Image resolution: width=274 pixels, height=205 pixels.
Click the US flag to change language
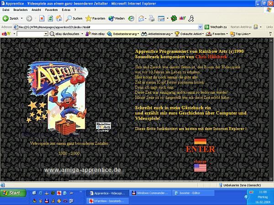coord(200,168)
